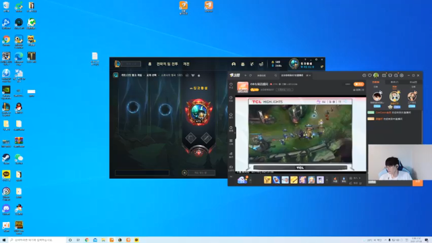Screen dimensions: 432x243
Task: Cancel lobby with the round X button
Action: click(184, 173)
